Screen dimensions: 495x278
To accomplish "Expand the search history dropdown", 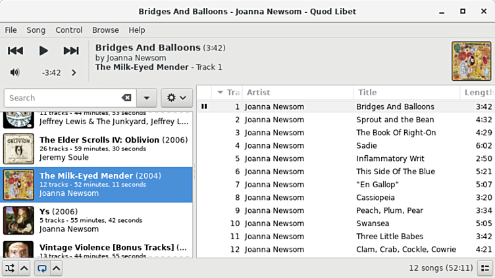I will click(x=146, y=98).
